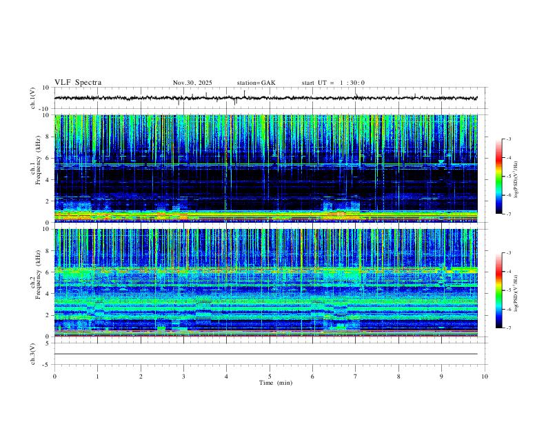This screenshot has width=546, height=422.
Task: Click the time axis tick label "5"
Action: point(270,376)
